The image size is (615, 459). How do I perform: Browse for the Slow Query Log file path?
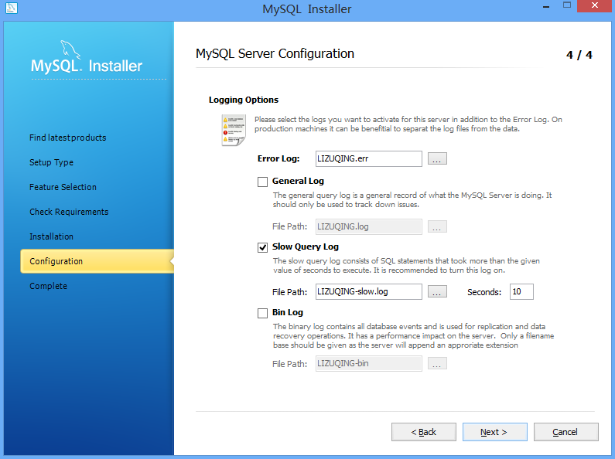point(437,292)
